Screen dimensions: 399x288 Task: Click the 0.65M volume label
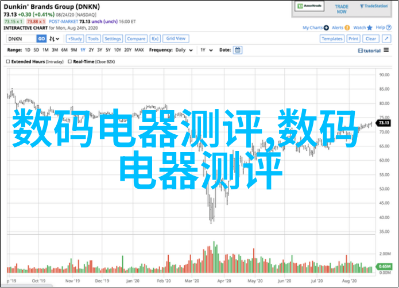click(x=384, y=266)
